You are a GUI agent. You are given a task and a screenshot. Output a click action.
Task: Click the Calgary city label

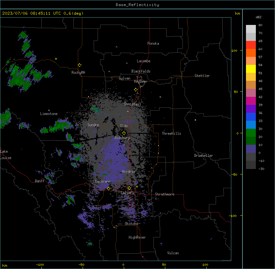click(x=127, y=193)
